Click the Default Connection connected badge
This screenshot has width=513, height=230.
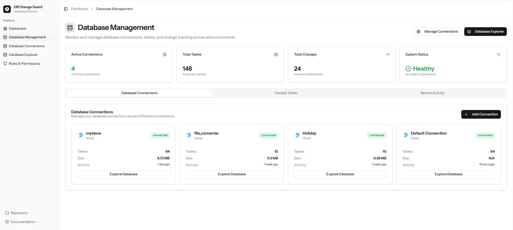point(485,135)
